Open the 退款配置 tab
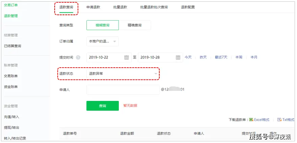The image size is (297, 143). coord(188,7)
